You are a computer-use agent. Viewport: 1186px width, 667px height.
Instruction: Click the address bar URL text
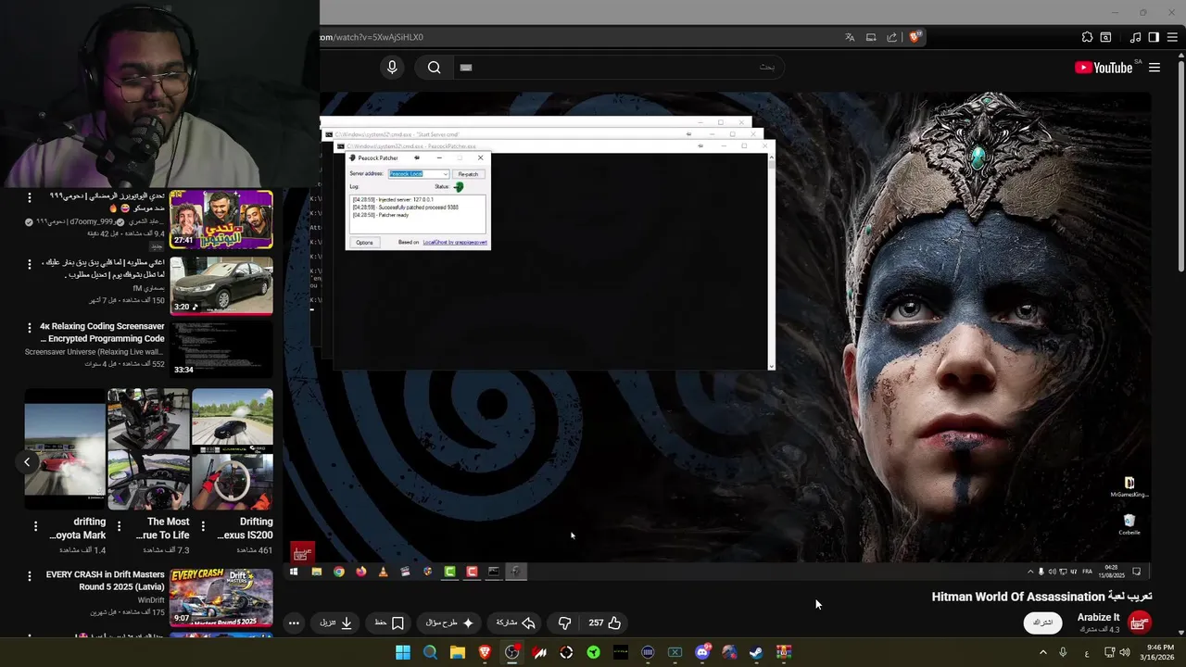click(x=372, y=37)
